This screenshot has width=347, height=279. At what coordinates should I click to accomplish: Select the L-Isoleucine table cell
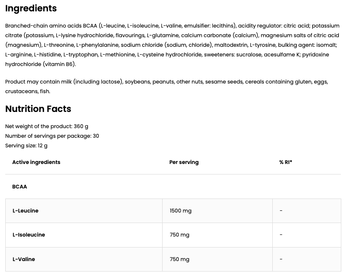pyautogui.click(x=29, y=235)
